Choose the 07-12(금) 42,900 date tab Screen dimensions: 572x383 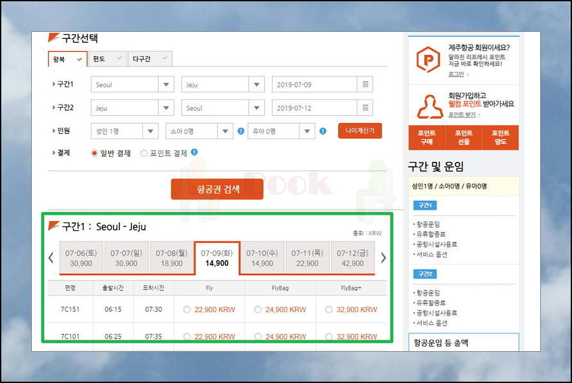coord(352,257)
